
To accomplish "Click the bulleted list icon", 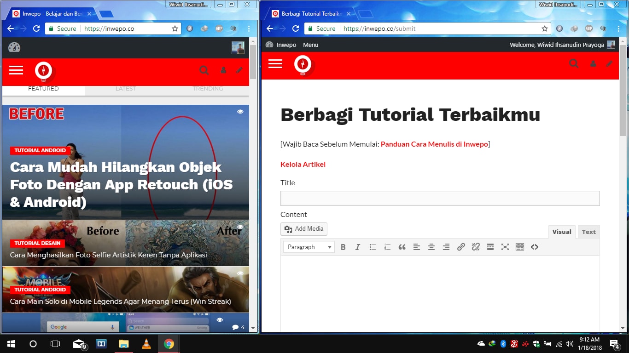I will click(373, 247).
